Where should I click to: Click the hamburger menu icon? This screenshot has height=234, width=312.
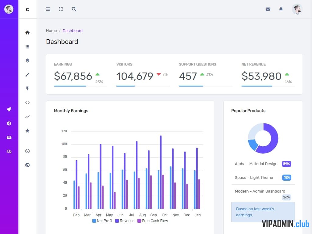pos(48,9)
